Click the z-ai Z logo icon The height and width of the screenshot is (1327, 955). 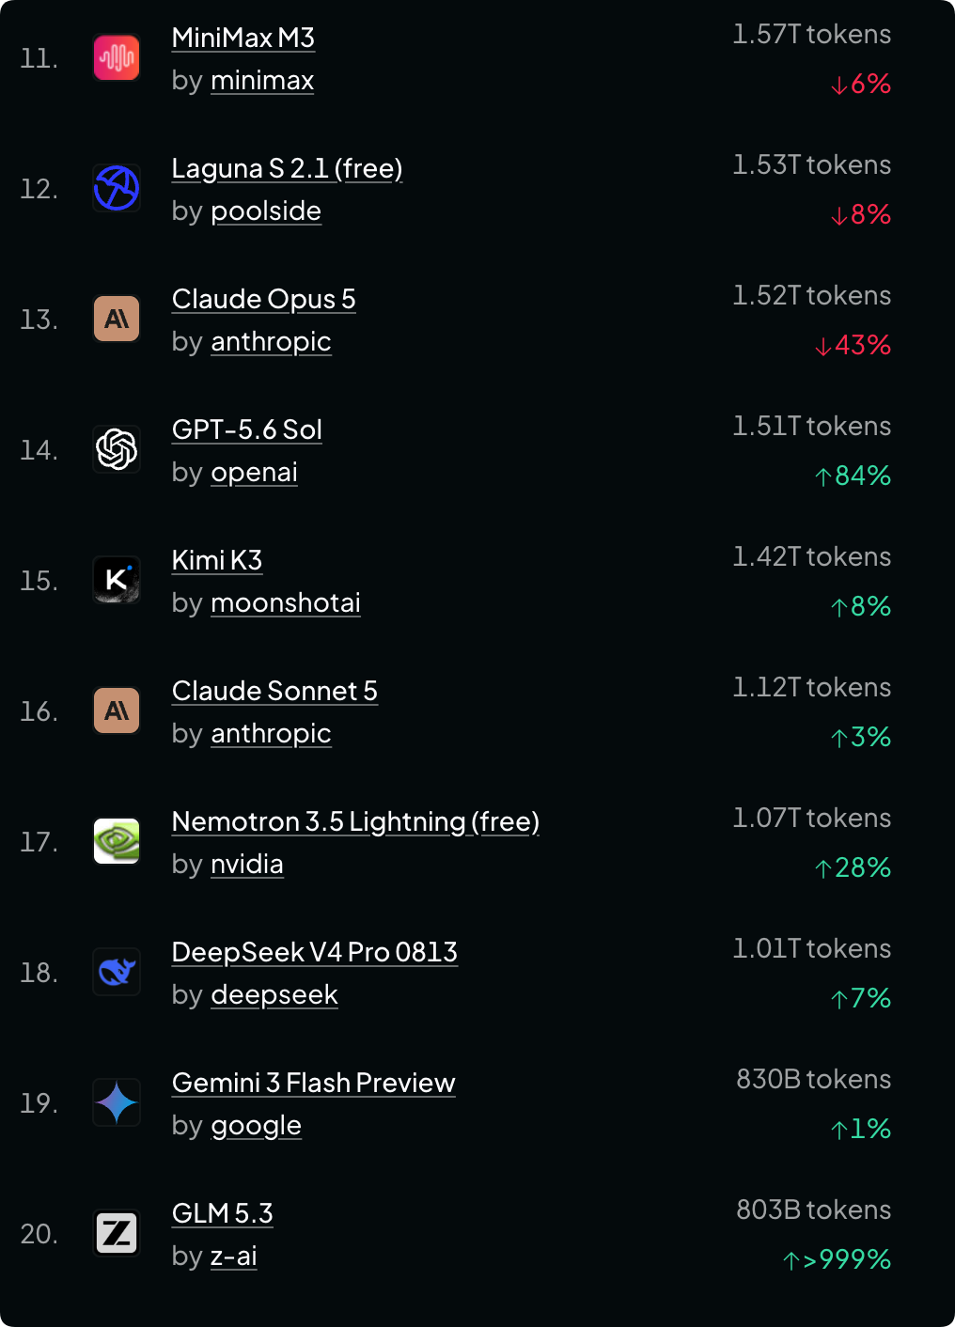click(117, 1233)
